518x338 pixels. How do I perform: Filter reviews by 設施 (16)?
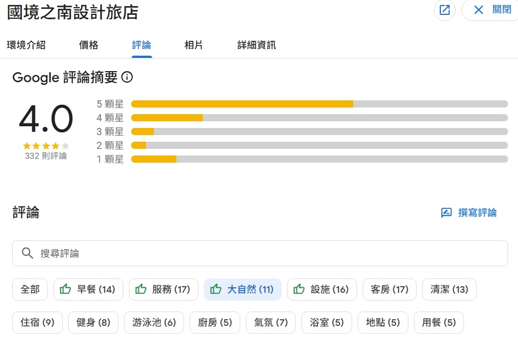322,289
